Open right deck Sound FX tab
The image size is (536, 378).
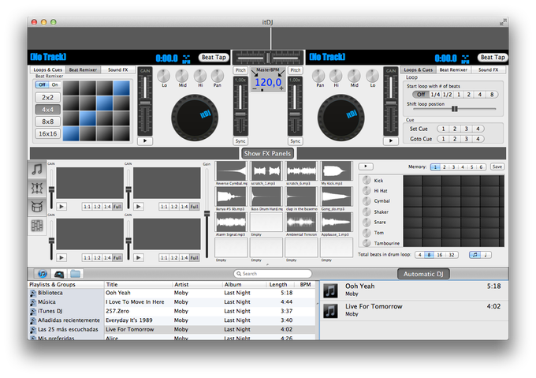point(488,69)
